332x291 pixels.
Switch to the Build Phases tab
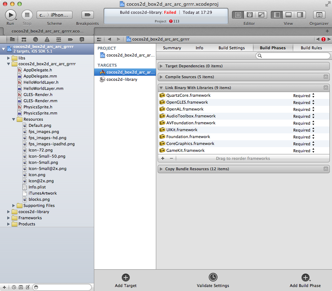tap(273, 48)
